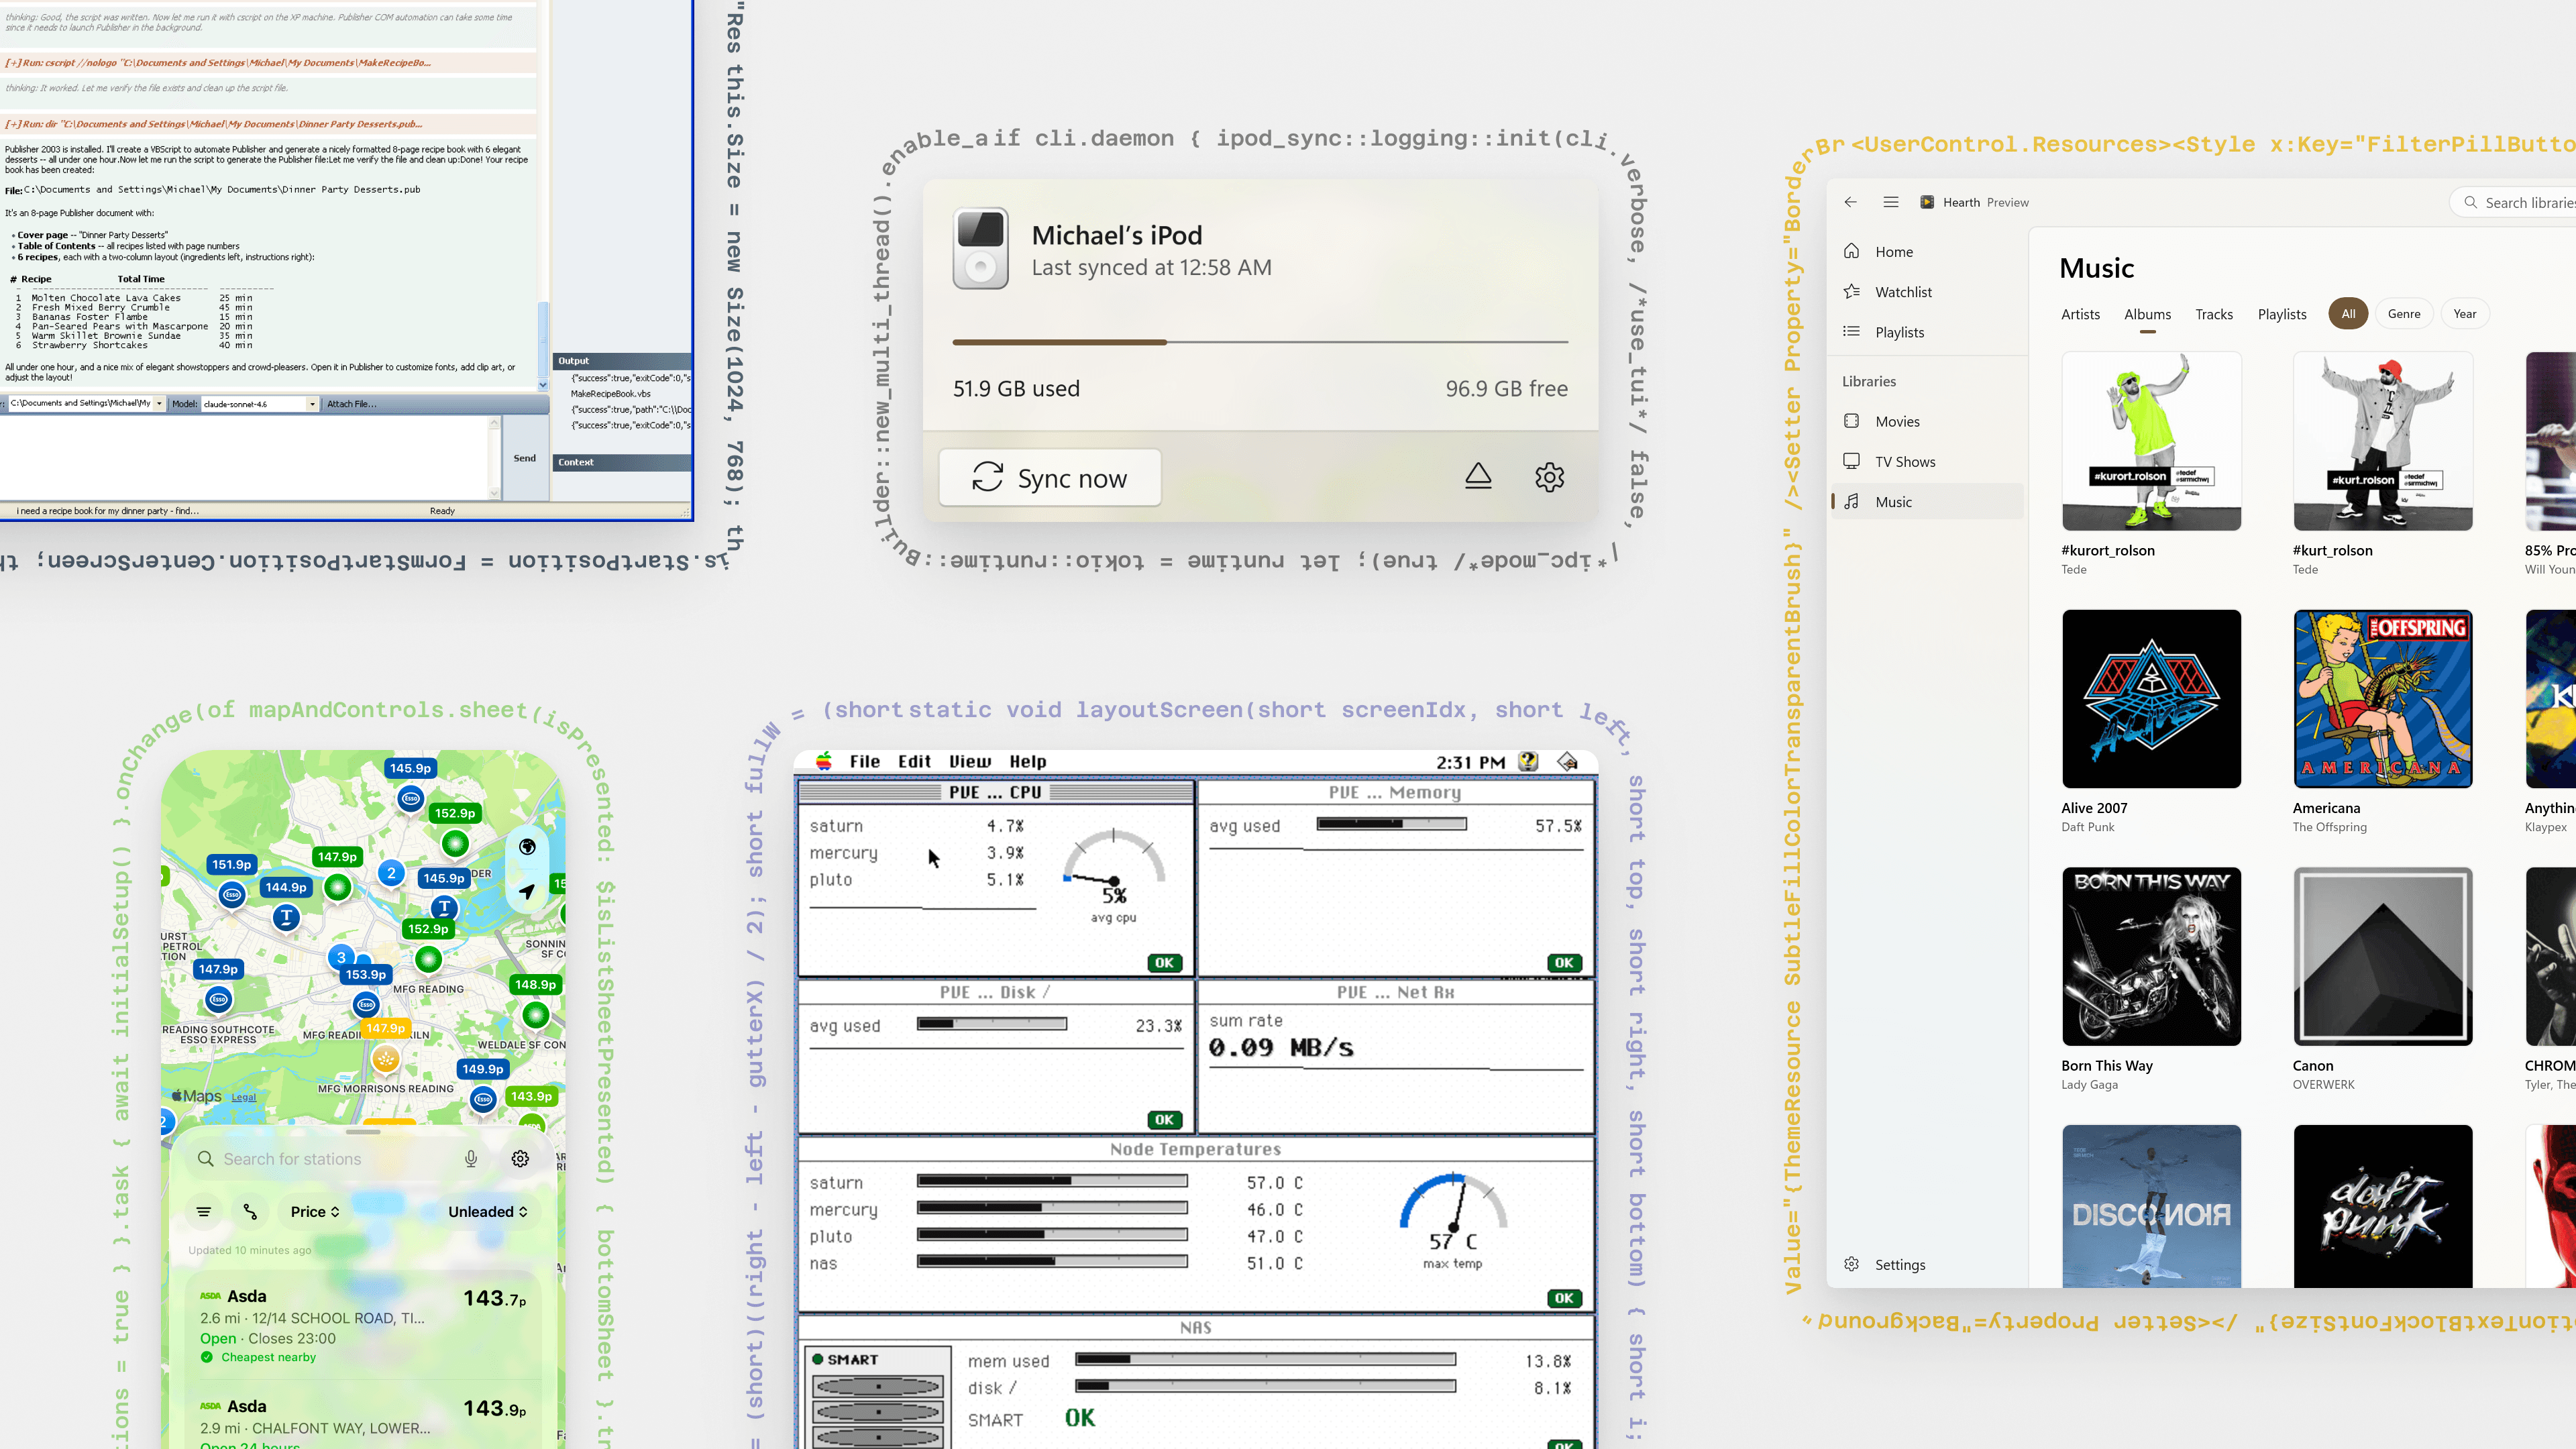Open the Edit menu in the classic Mac app

[914, 761]
